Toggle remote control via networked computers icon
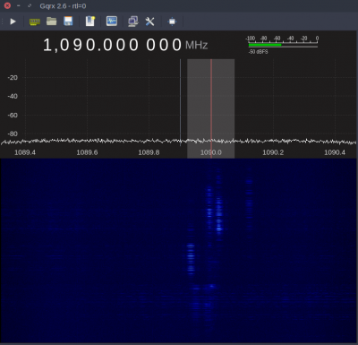 pos(133,22)
